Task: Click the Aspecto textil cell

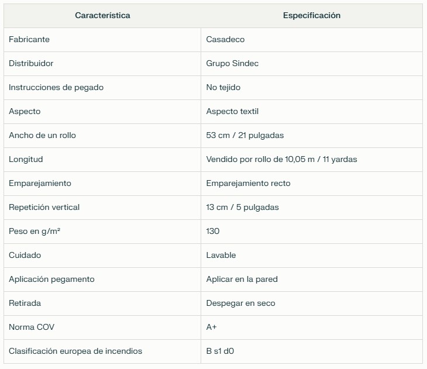Action: click(232, 111)
